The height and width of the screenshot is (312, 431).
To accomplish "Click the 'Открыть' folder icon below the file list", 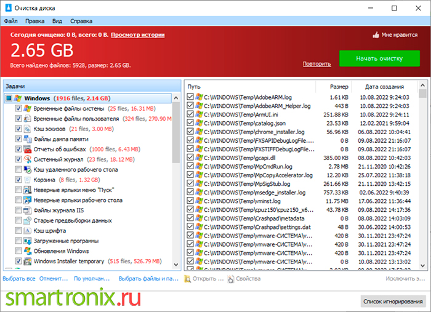I will click(x=188, y=279).
